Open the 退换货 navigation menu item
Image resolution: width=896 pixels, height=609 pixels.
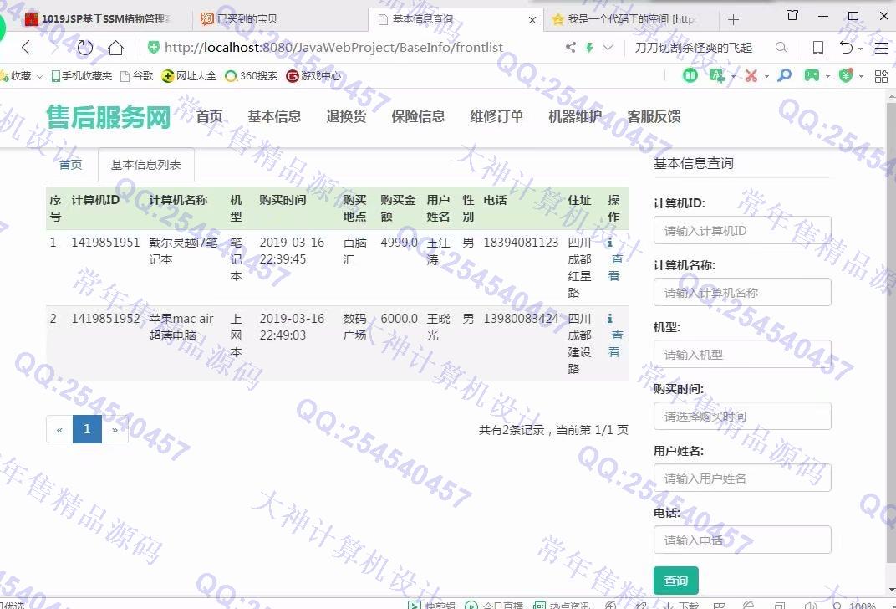pyautogui.click(x=346, y=116)
